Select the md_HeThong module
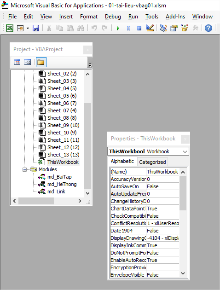The width and height of the screenshot is (220, 290). [x=62, y=184]
